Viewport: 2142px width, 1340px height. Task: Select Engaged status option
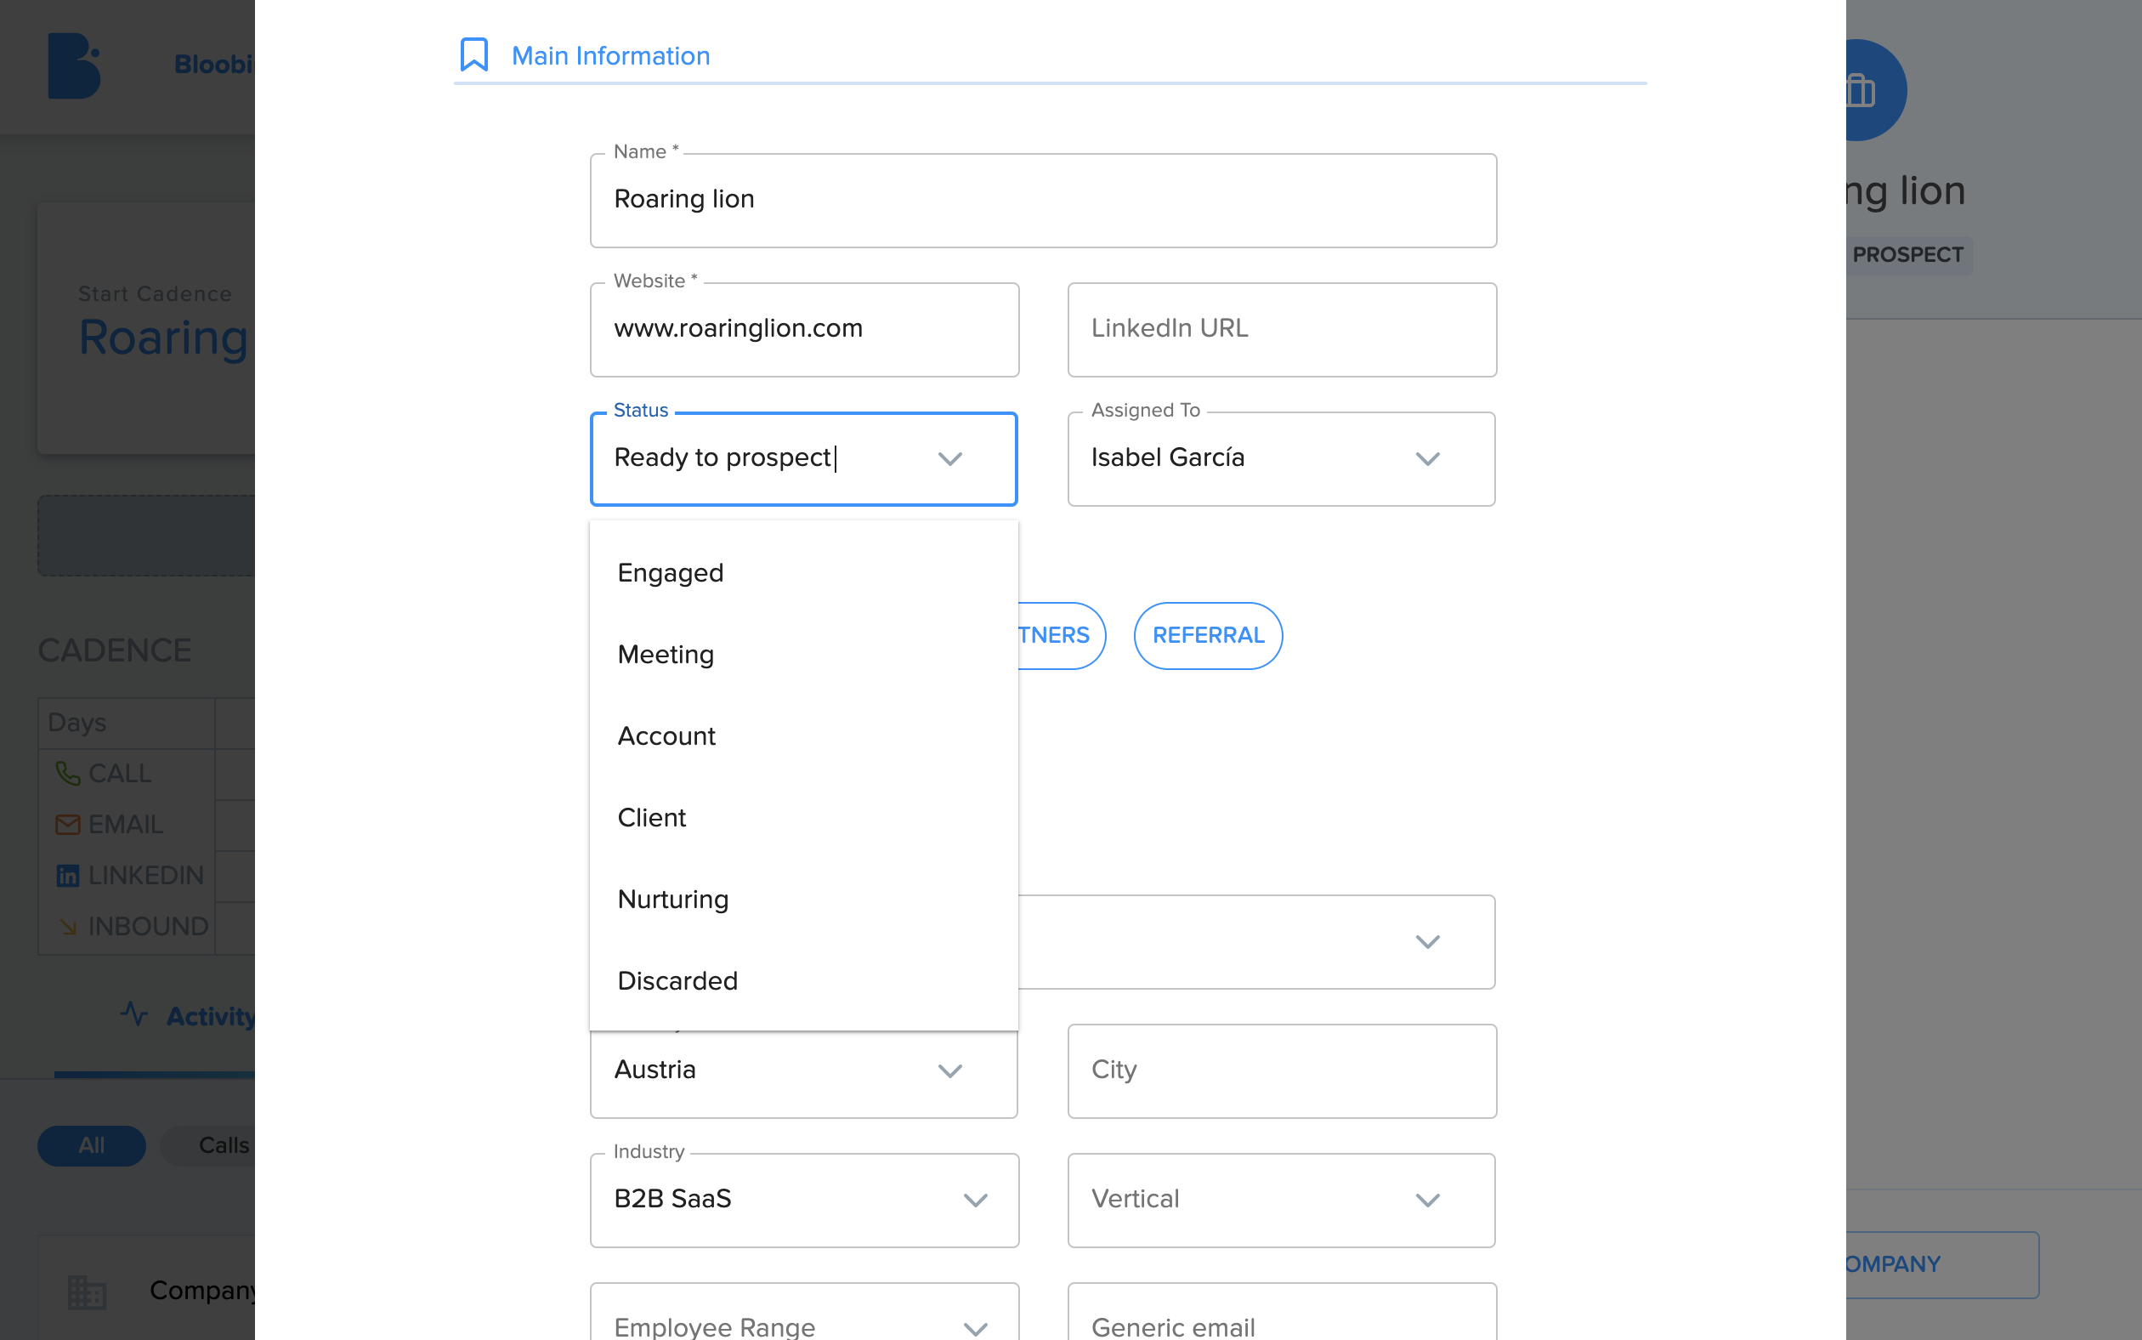[803, 572]
